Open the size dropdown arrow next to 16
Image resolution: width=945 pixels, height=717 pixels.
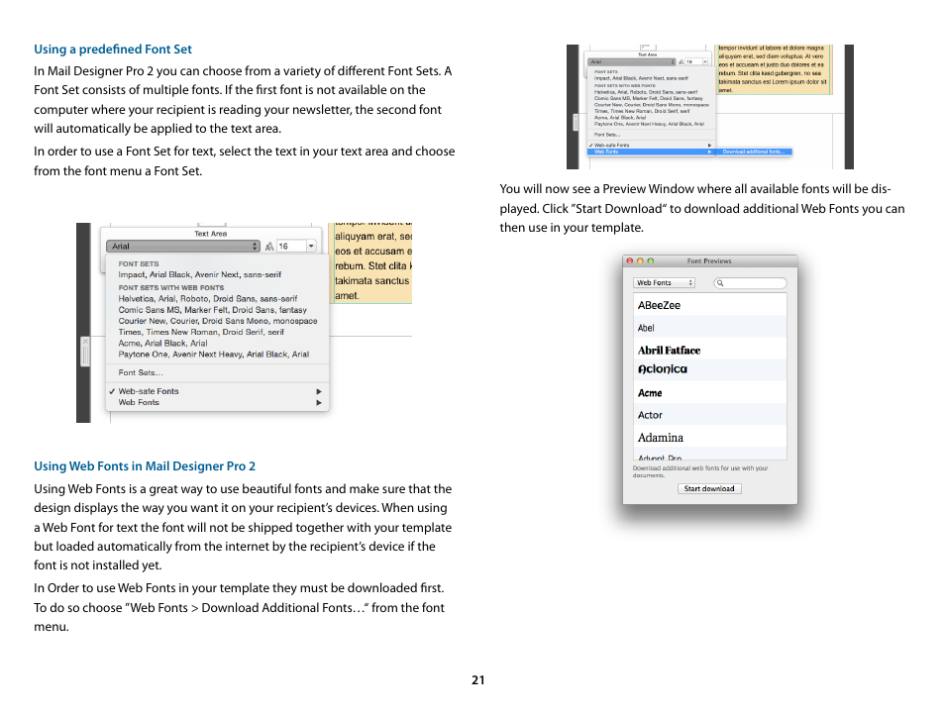(312, 246)
